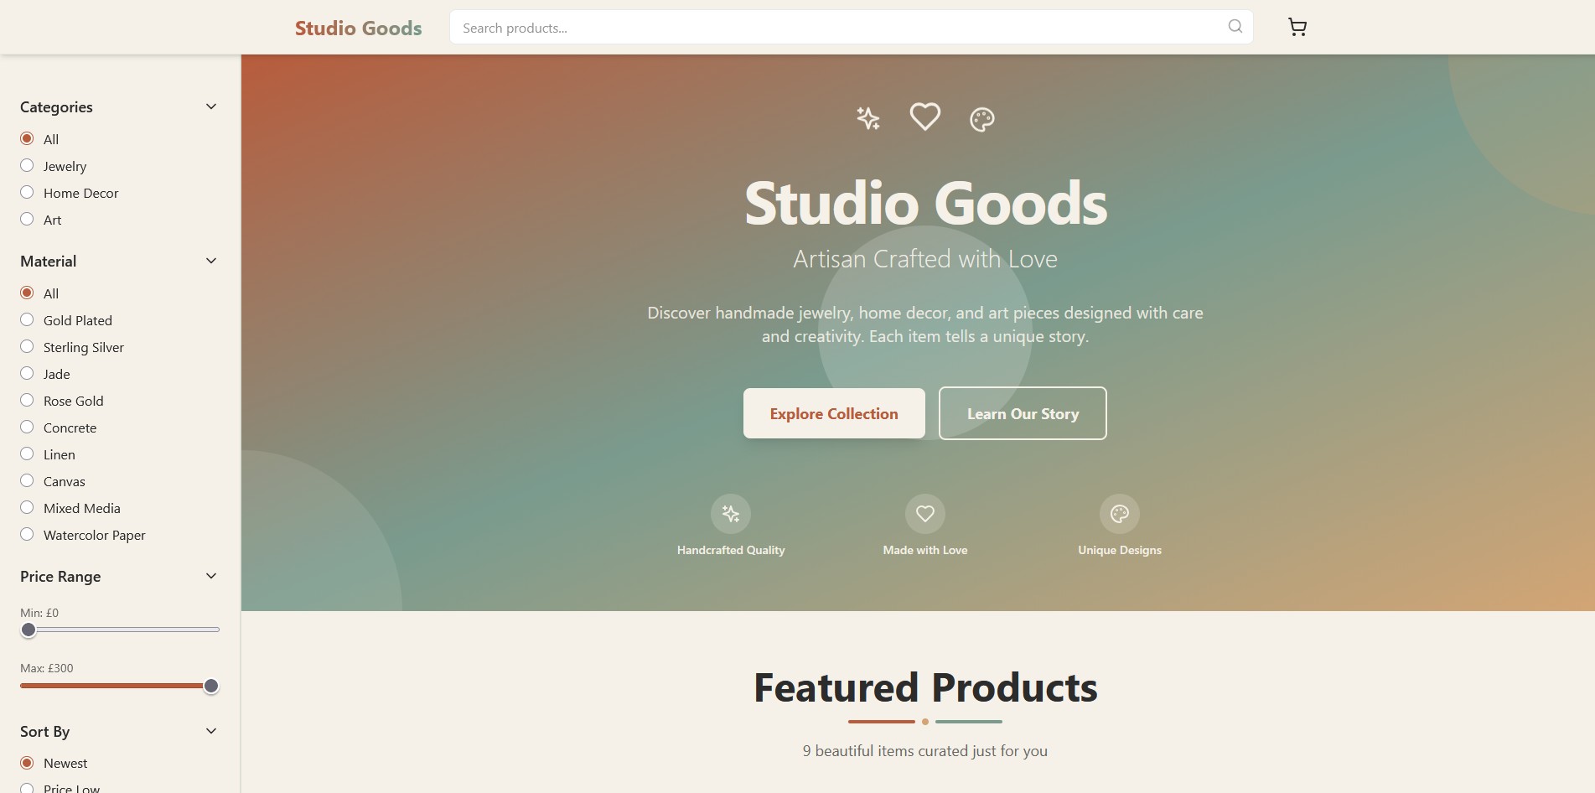Click the Made with Love heart badge
The height and width of the screenshot is (793, 1595).
tap(924, 513)
